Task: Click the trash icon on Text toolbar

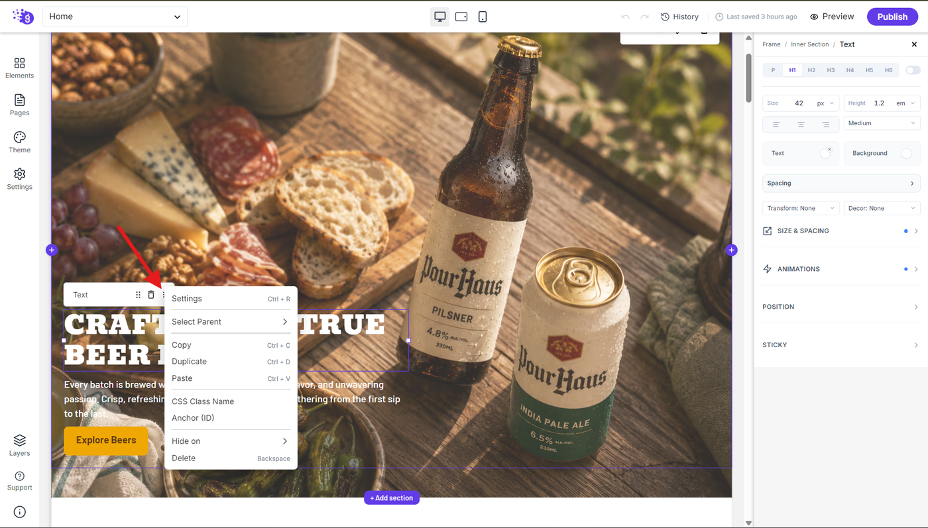Action: click(151, 295)
